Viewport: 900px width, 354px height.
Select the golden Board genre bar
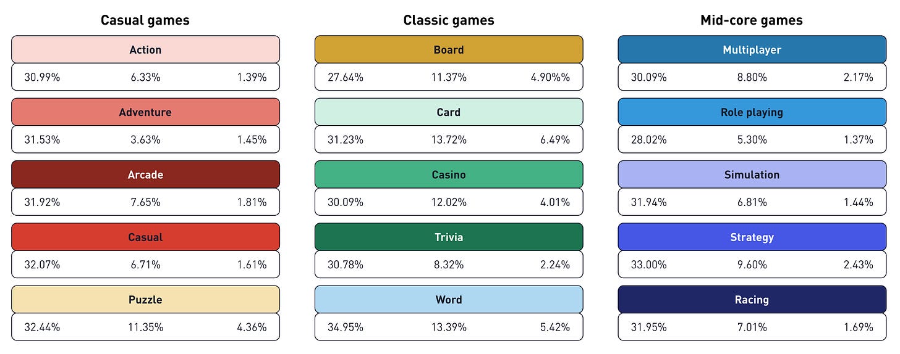[449, 50]
